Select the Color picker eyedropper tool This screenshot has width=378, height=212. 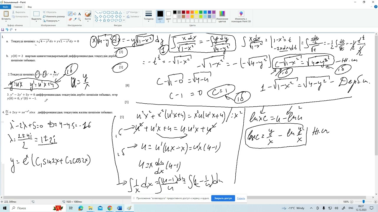pos(75,19)
